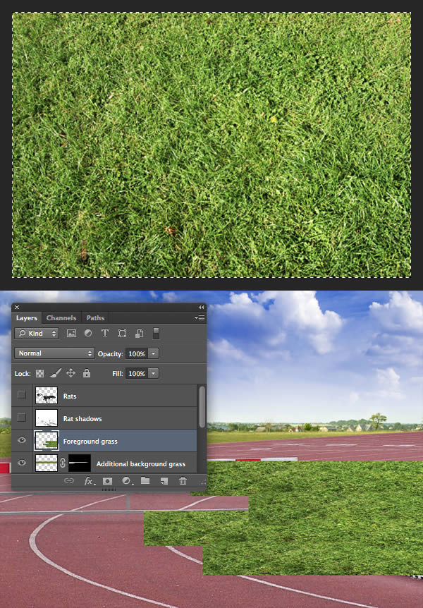
Task: Filter layers by smart objects icon
Action: pyautogui.click(x=139, y=334)
